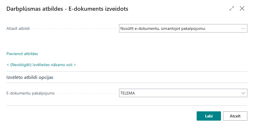Open the Izvēlieties nākamo soli optional step
254x127 pixels.
pyautogui.click(x=41, y=65)
